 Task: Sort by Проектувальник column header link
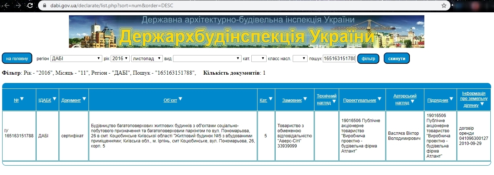click(x=360, y=100)
